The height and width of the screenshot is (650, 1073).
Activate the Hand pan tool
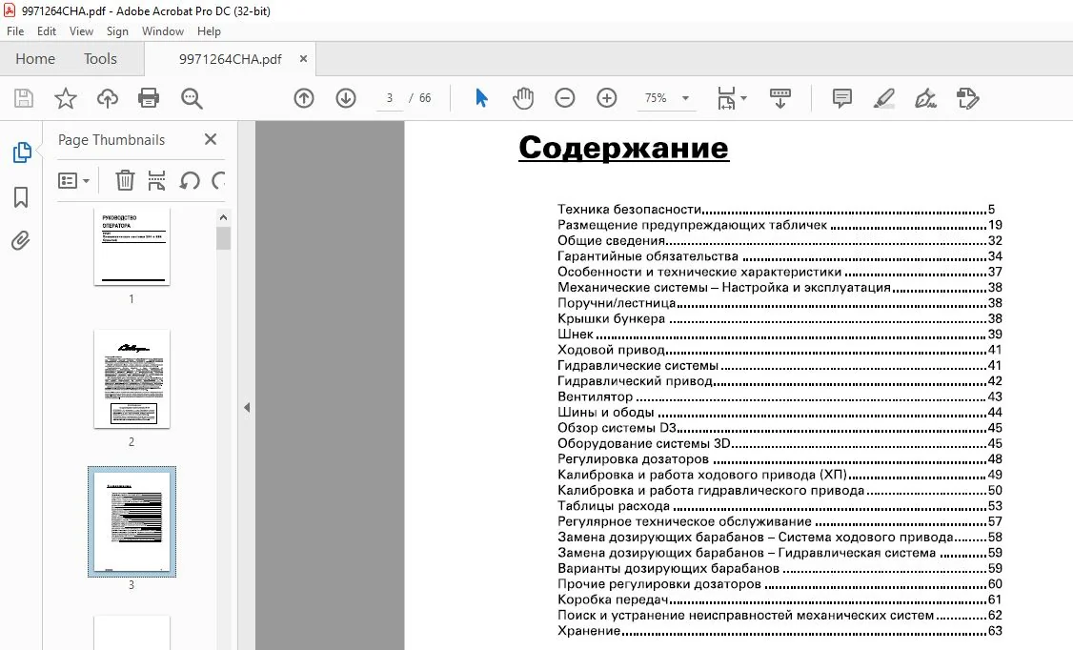(523, 98)
